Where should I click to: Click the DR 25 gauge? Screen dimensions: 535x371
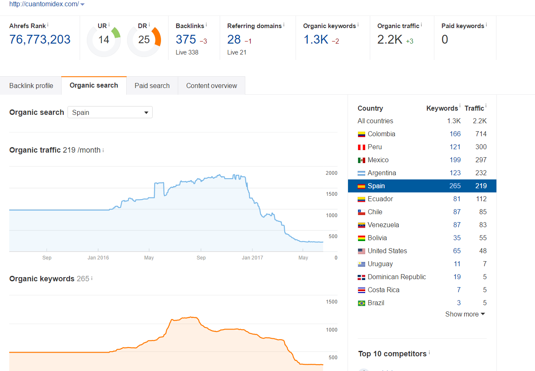click(x=144, y=40)
